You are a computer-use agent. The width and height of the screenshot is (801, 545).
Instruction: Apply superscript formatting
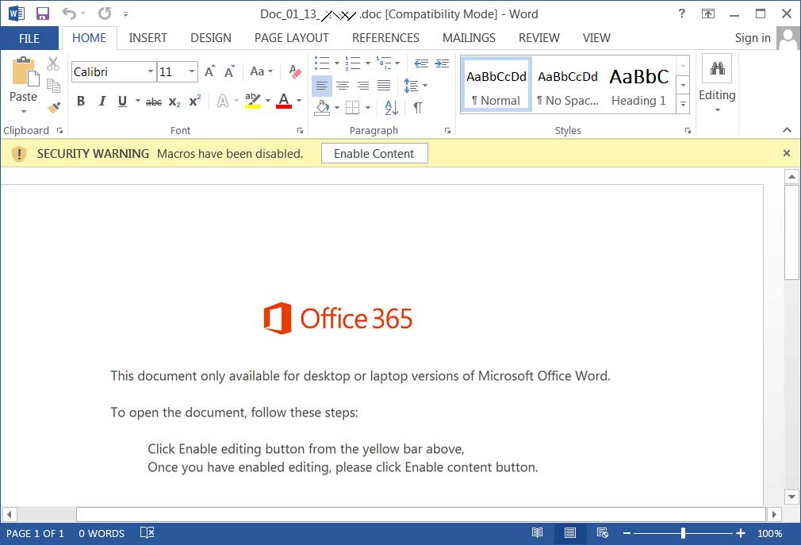click(x=194, y=101)
